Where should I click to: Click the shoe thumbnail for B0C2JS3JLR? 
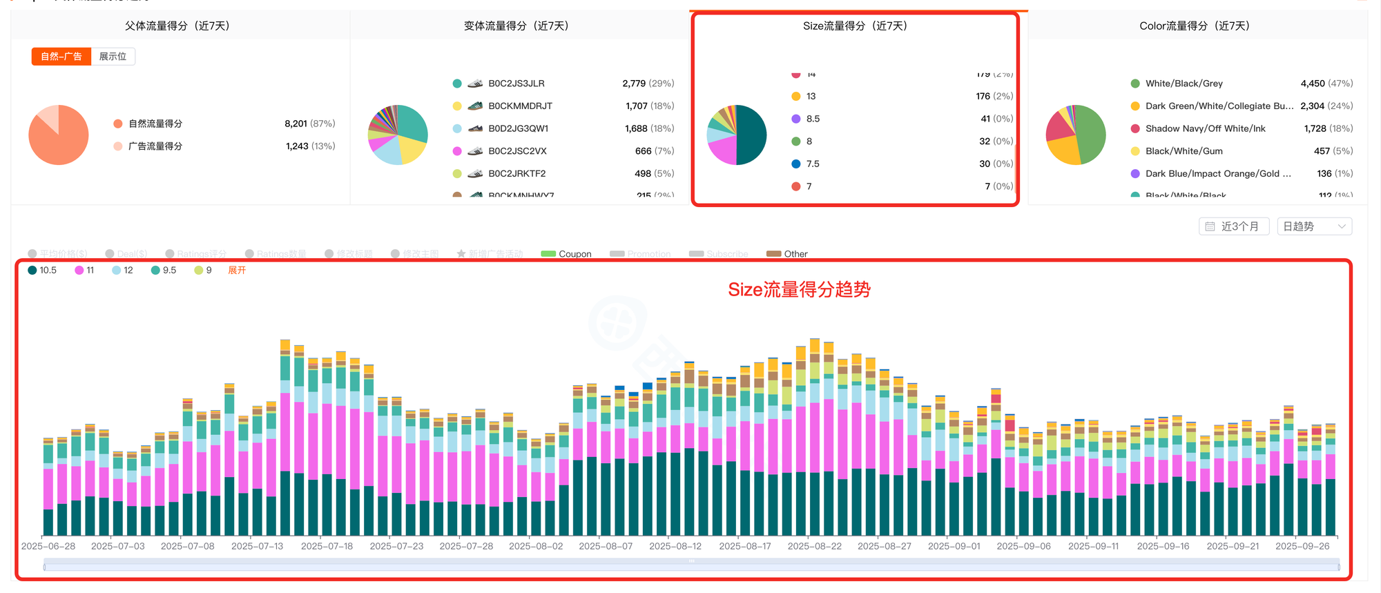(x=475, y=84)
